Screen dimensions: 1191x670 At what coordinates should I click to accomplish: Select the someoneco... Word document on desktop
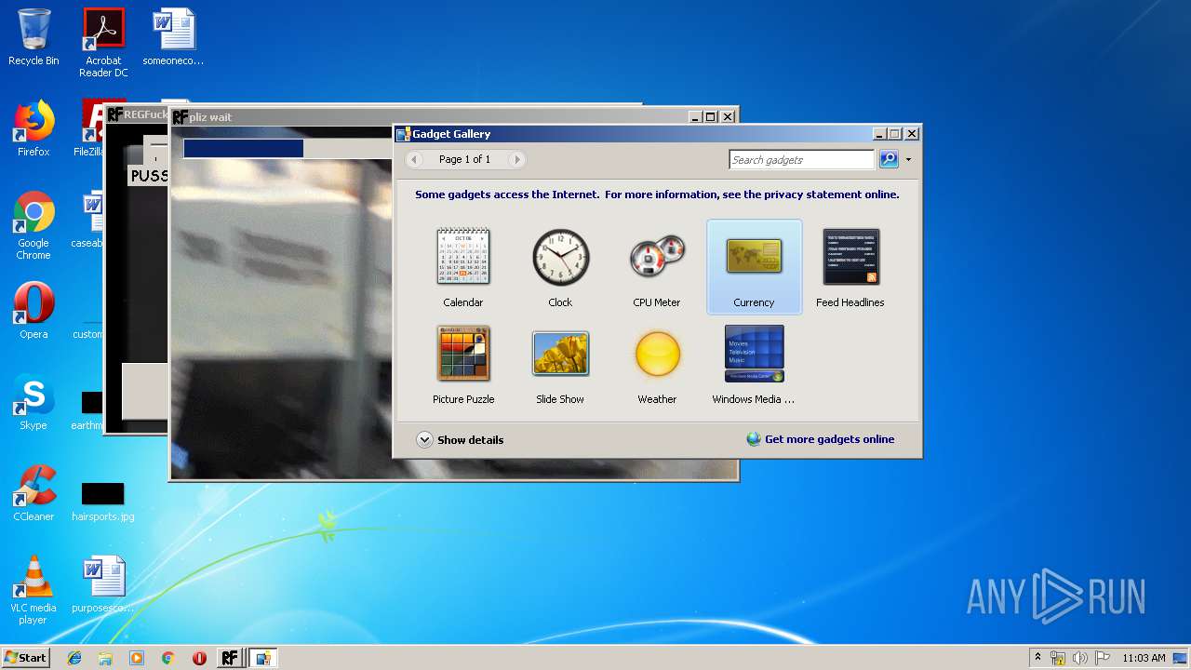[173, 37]
